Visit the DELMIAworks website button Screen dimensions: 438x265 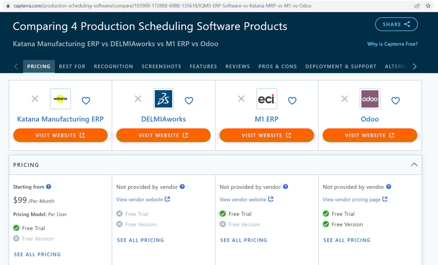coord(163,136)
